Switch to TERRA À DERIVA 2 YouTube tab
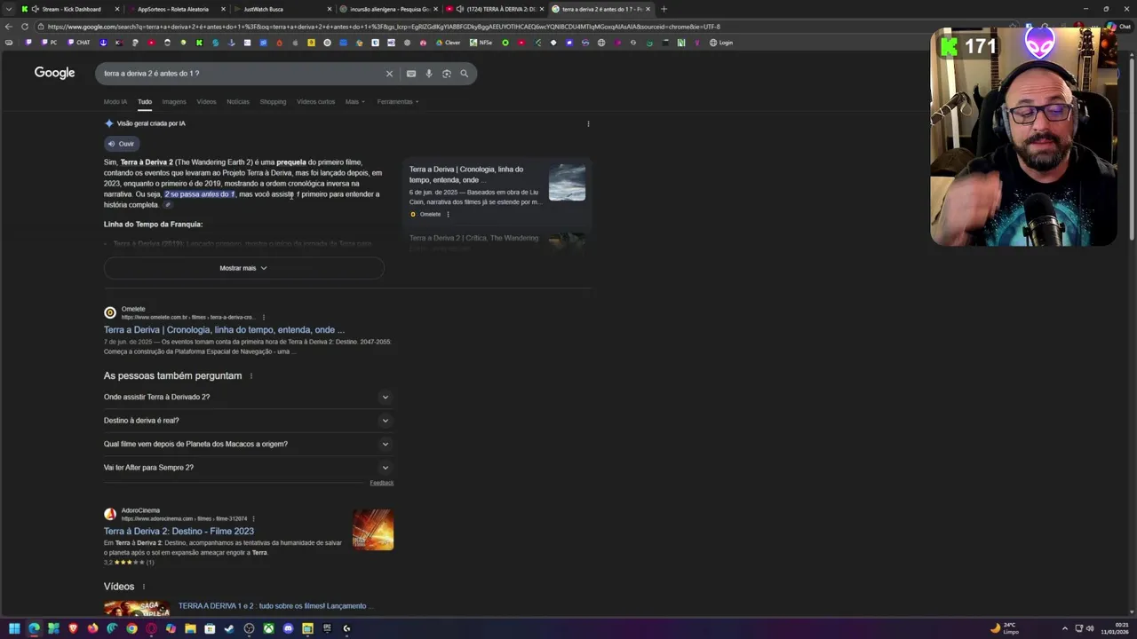 494,9
